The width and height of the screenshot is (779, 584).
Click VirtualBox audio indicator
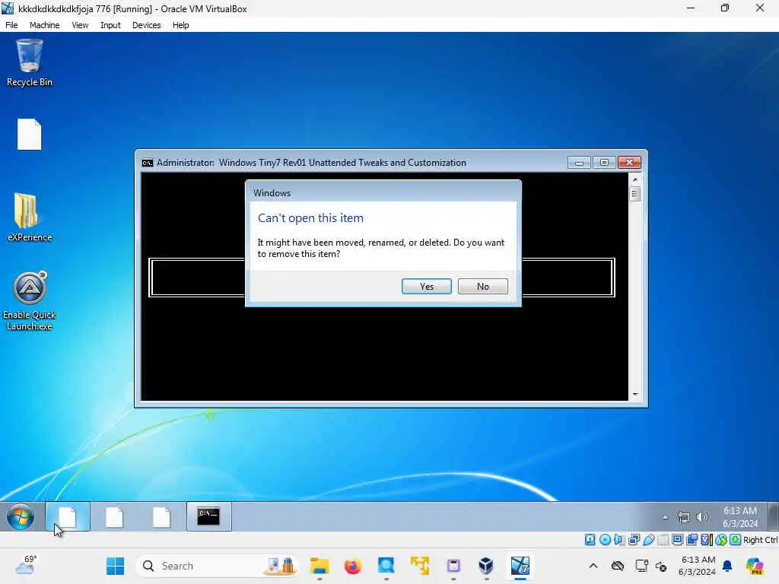coord(619,540)
